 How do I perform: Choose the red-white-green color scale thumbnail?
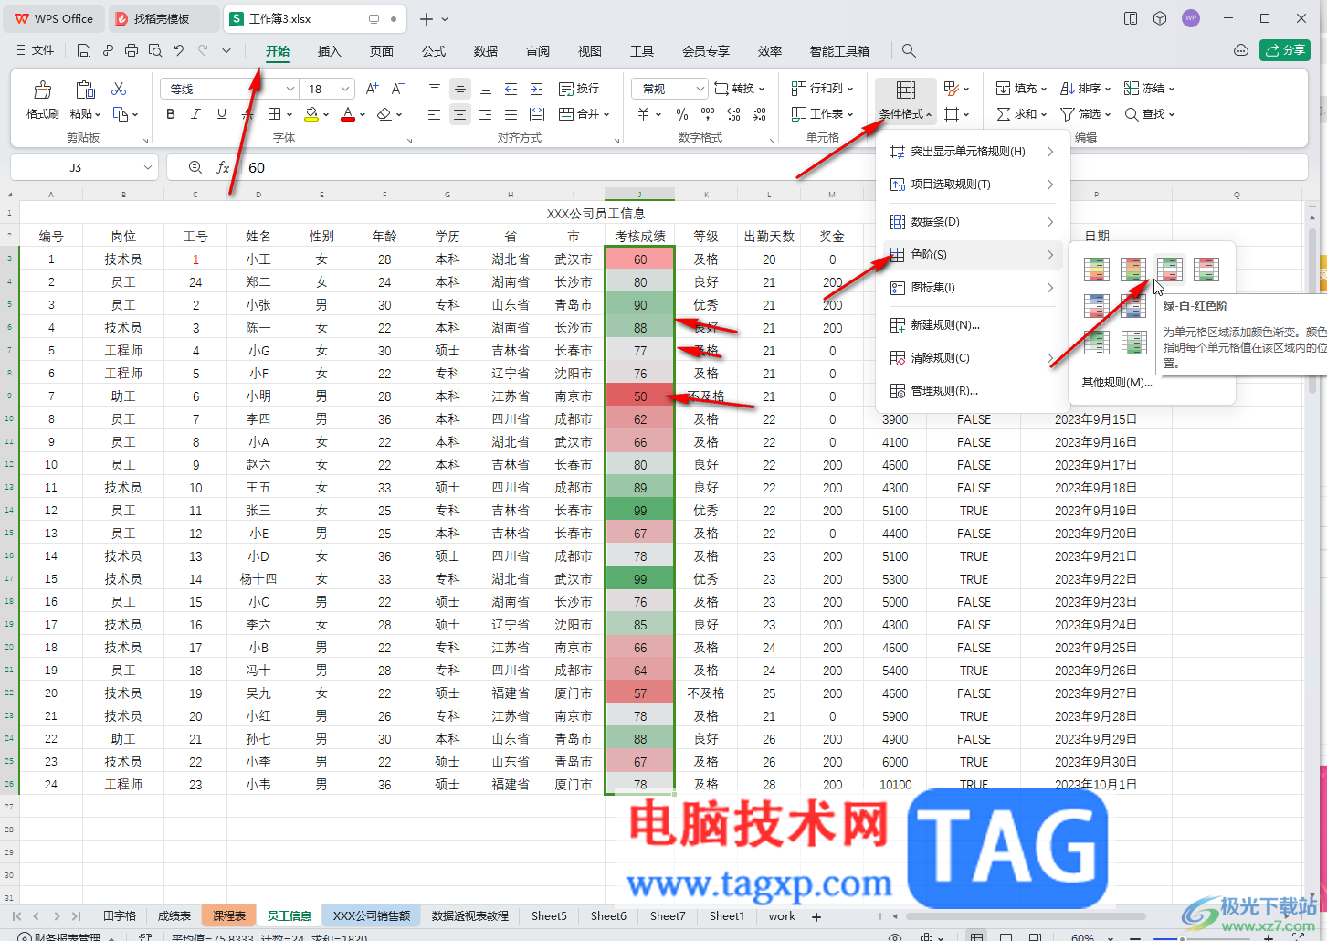click(1206, 269)
